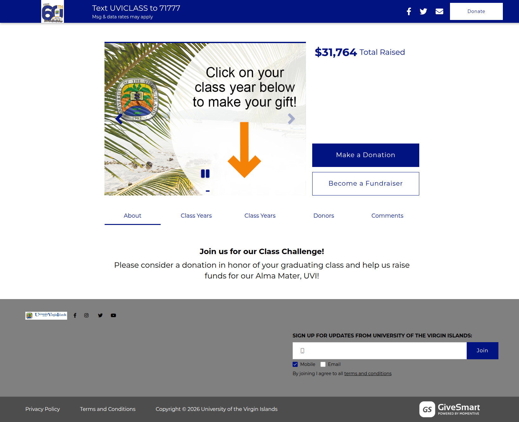The height and width of the screenshot is (422, 519).
Task: Open the Facebook icon in the header
Action: [x=409, y=11]
